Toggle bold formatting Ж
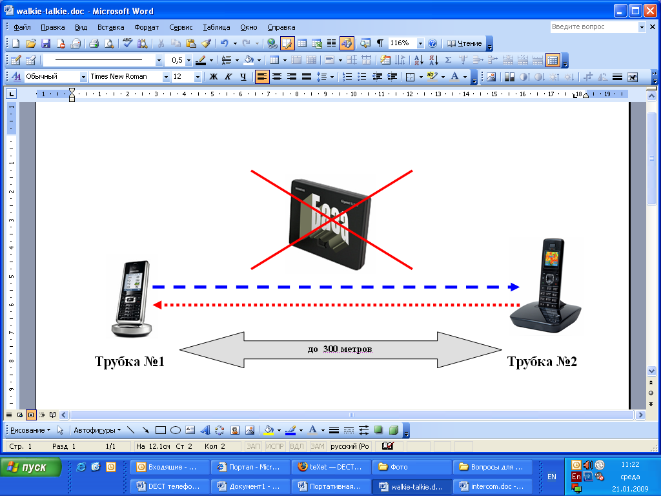Image resolution: width=661 pixels, height=496 pixels. coord(214,76)
